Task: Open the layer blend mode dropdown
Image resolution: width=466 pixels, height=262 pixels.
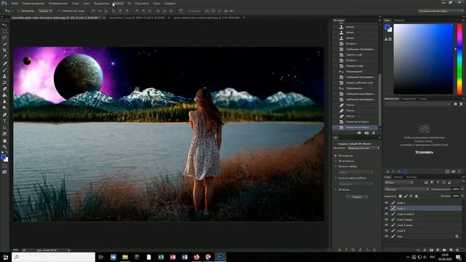Action: [x=406, y=189]
